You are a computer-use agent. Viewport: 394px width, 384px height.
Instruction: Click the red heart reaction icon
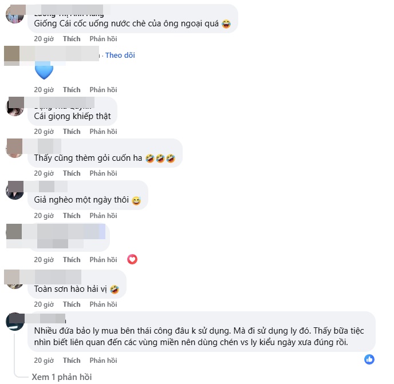point(132,259)
